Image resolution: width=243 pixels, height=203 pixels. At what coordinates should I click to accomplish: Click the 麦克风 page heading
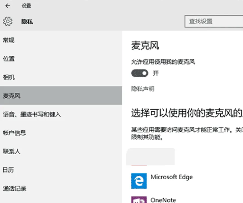[145, 45]
